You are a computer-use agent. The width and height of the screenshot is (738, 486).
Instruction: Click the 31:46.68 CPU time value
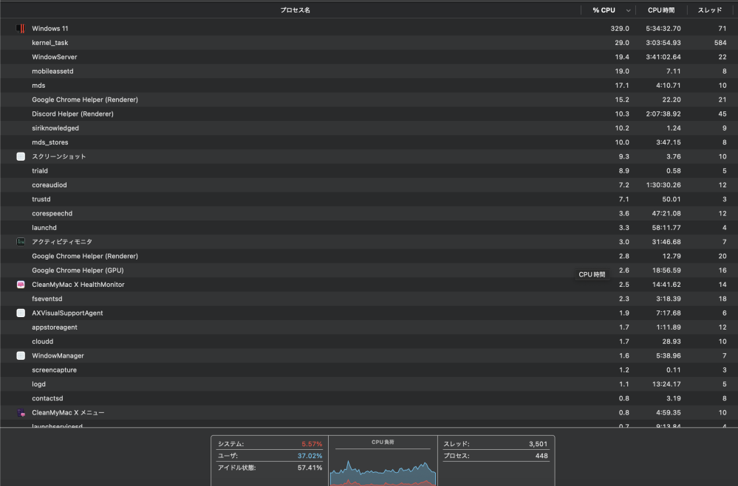click(x=666, y=242)
